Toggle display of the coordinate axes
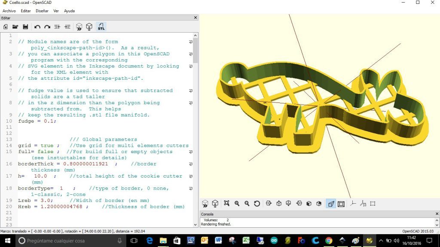440x247 pixels. pos(353,204)
